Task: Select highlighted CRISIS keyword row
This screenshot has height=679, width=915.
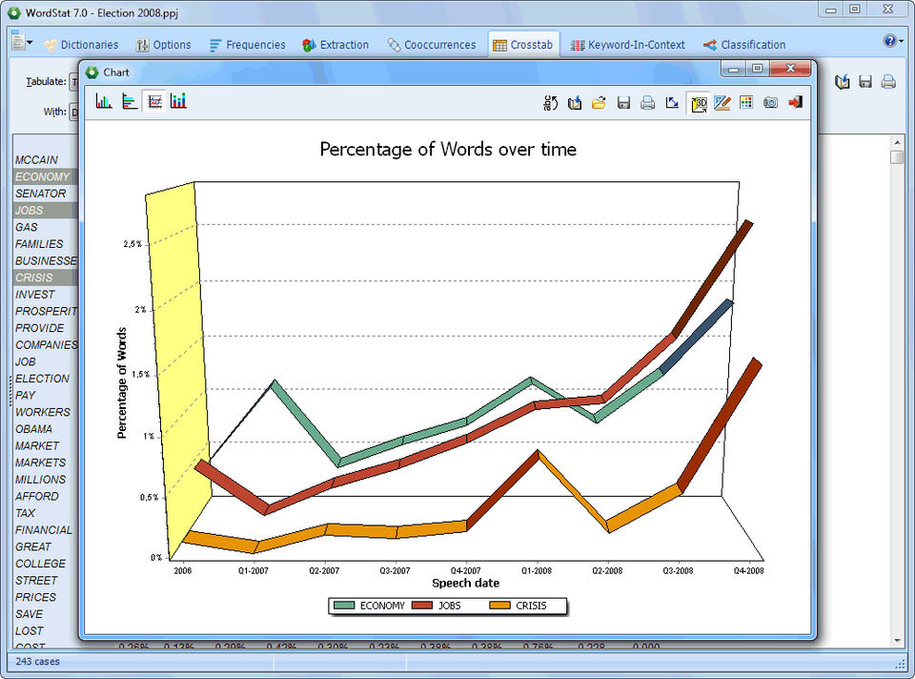Action: click(x=46, y=278)
